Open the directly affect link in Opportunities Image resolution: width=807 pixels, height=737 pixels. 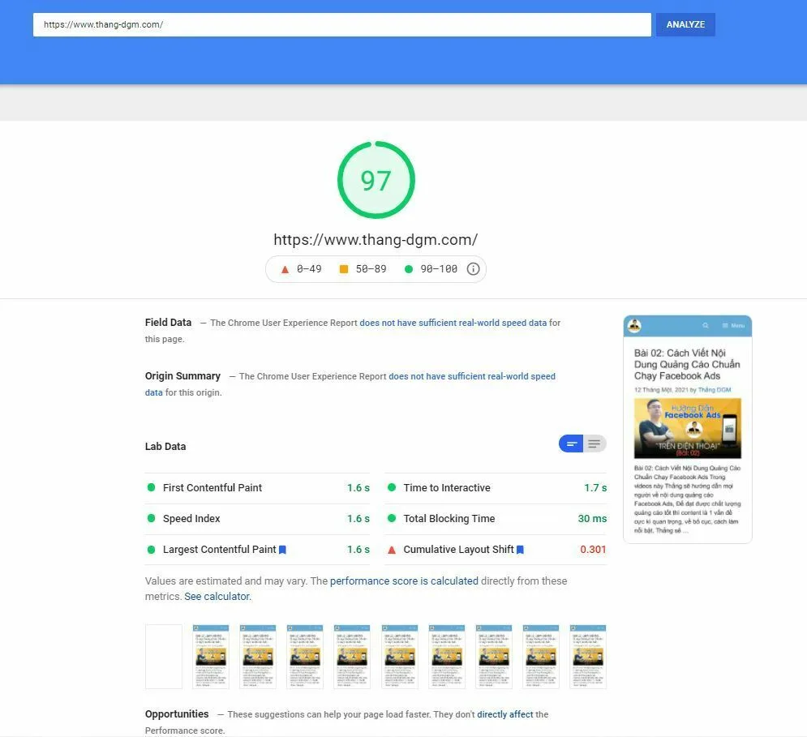pyautogui.click(x=505, y=714)
